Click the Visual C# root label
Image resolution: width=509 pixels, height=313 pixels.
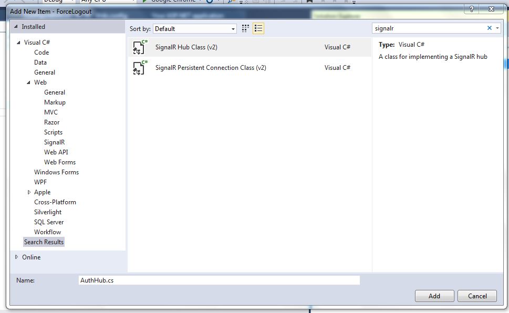pyautogui.click(x=37, y=43)
